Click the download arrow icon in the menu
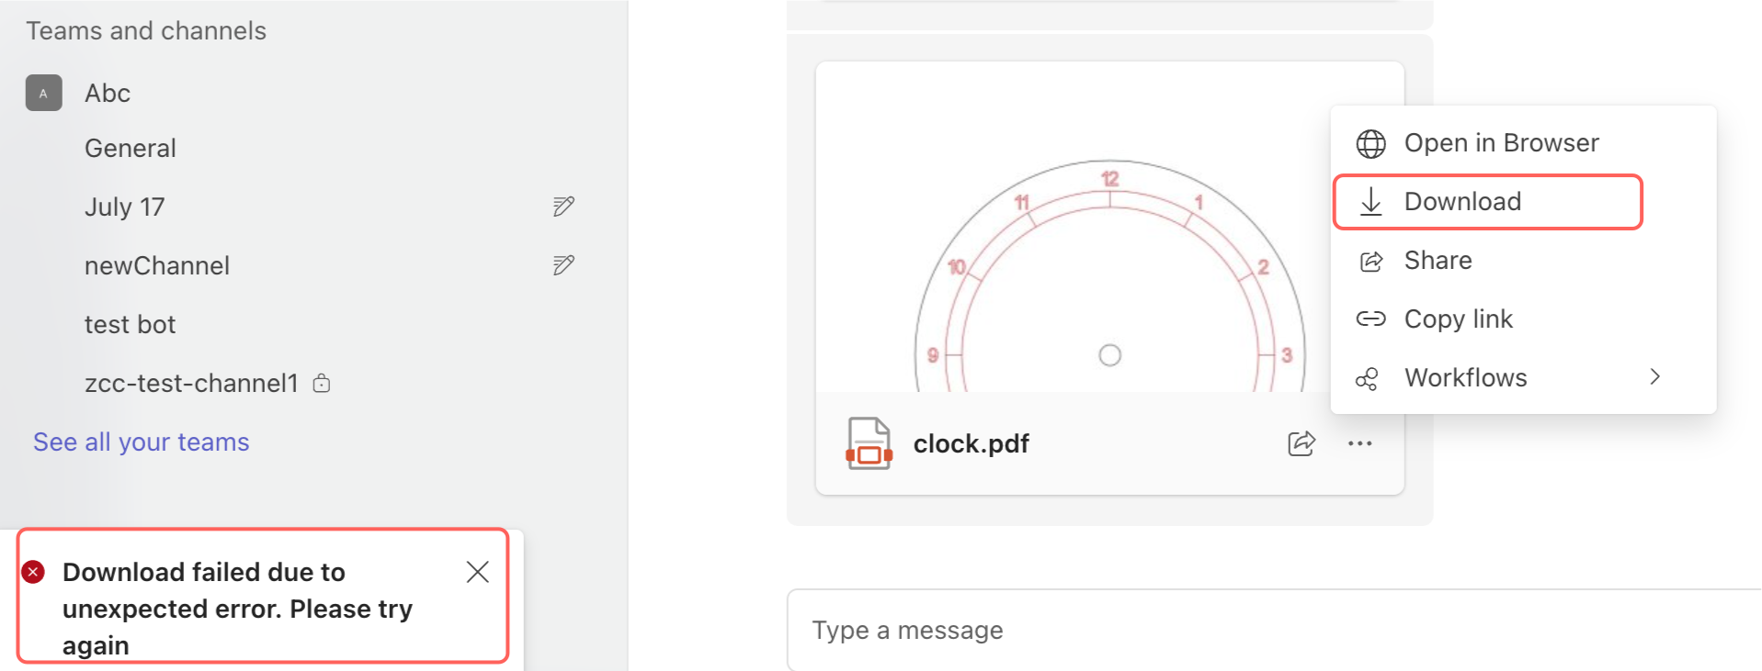Screen dimensions: 1762x671 pos(1370,201)
